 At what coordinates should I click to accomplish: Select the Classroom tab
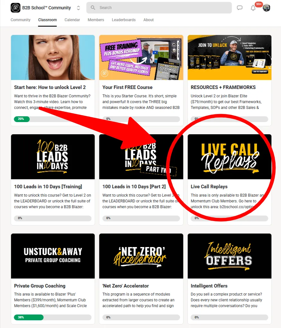click(x=47, y=20)
